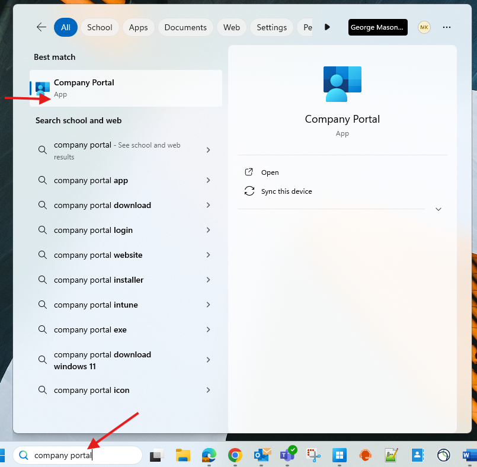Click Open in the Company Portal pane
This screenshot has width=477, height=467.
tap(270, 172)
